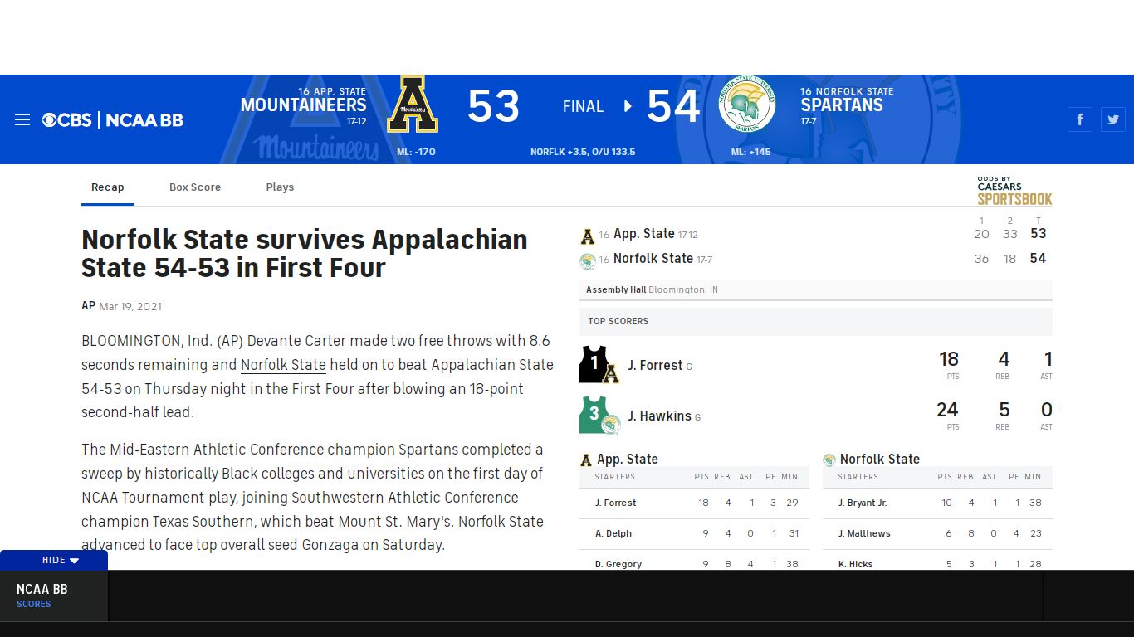Share on Twitter icon

point(1113,119)
